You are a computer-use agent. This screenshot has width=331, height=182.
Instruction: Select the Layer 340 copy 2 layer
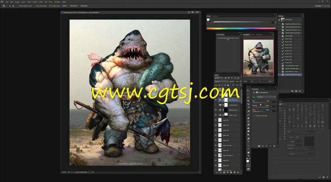click(227, 156)
